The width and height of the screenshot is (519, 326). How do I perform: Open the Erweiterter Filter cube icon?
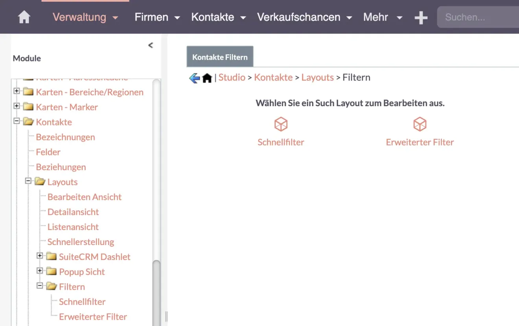(x=420, y=124)
